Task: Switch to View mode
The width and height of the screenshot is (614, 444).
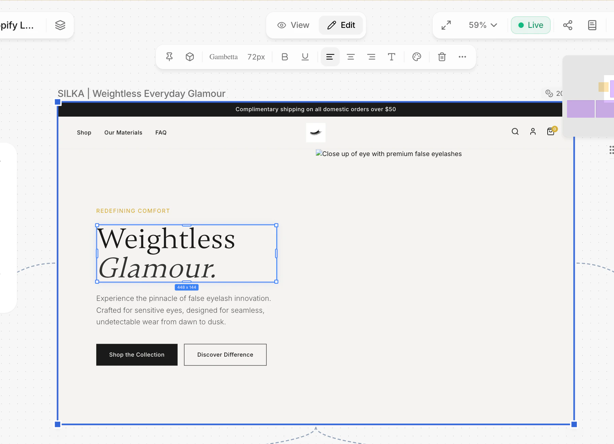Action: pyautogui.click(x=293, y=25)
